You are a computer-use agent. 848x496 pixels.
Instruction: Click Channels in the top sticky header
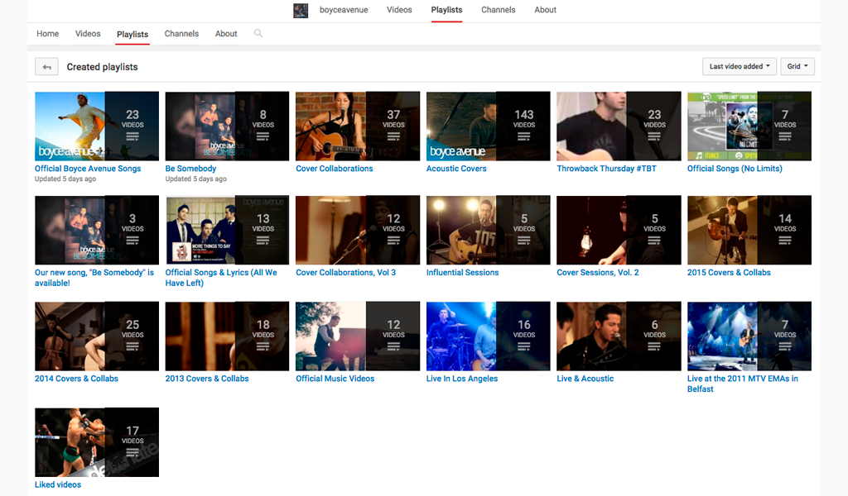tap(498, 10)
